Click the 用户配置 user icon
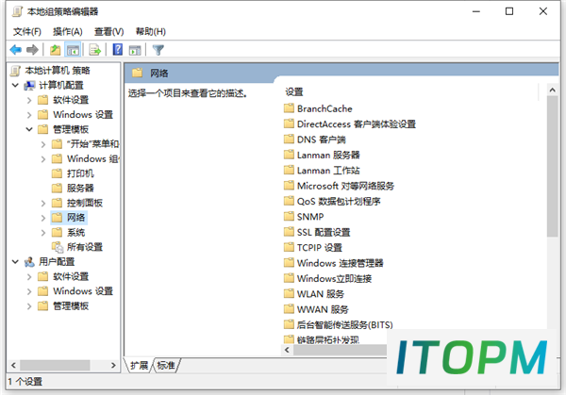This screenshot has width=566, height=395. click(x=29, y=261)
